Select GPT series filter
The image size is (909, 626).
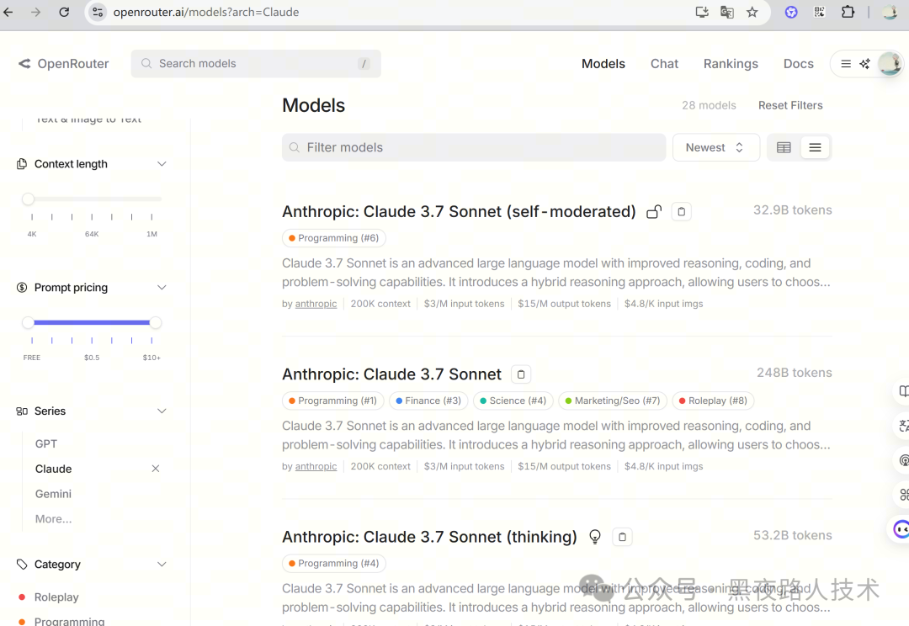pos(45,443)
